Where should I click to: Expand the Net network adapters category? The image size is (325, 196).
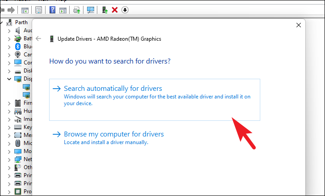coord(9,160)
